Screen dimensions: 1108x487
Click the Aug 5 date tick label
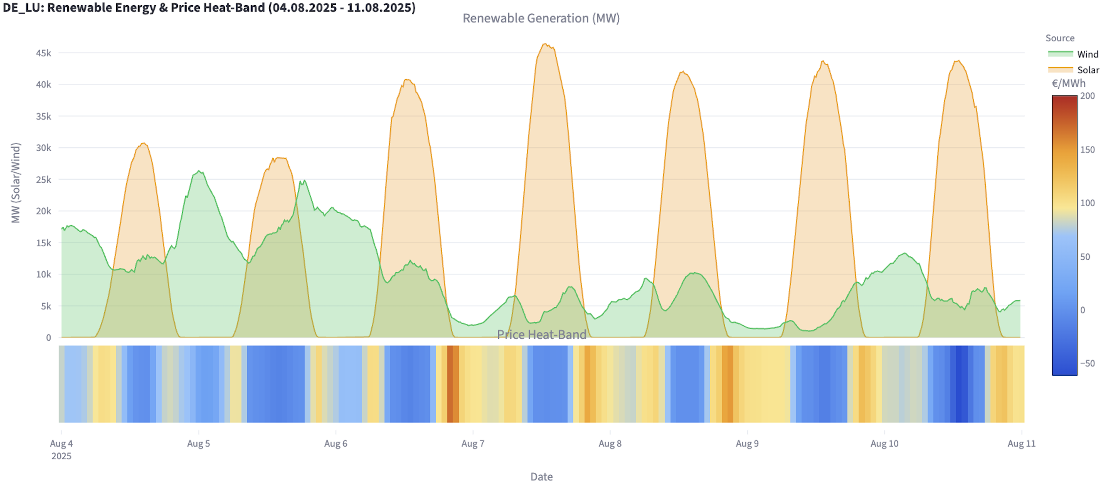[198, 443]
